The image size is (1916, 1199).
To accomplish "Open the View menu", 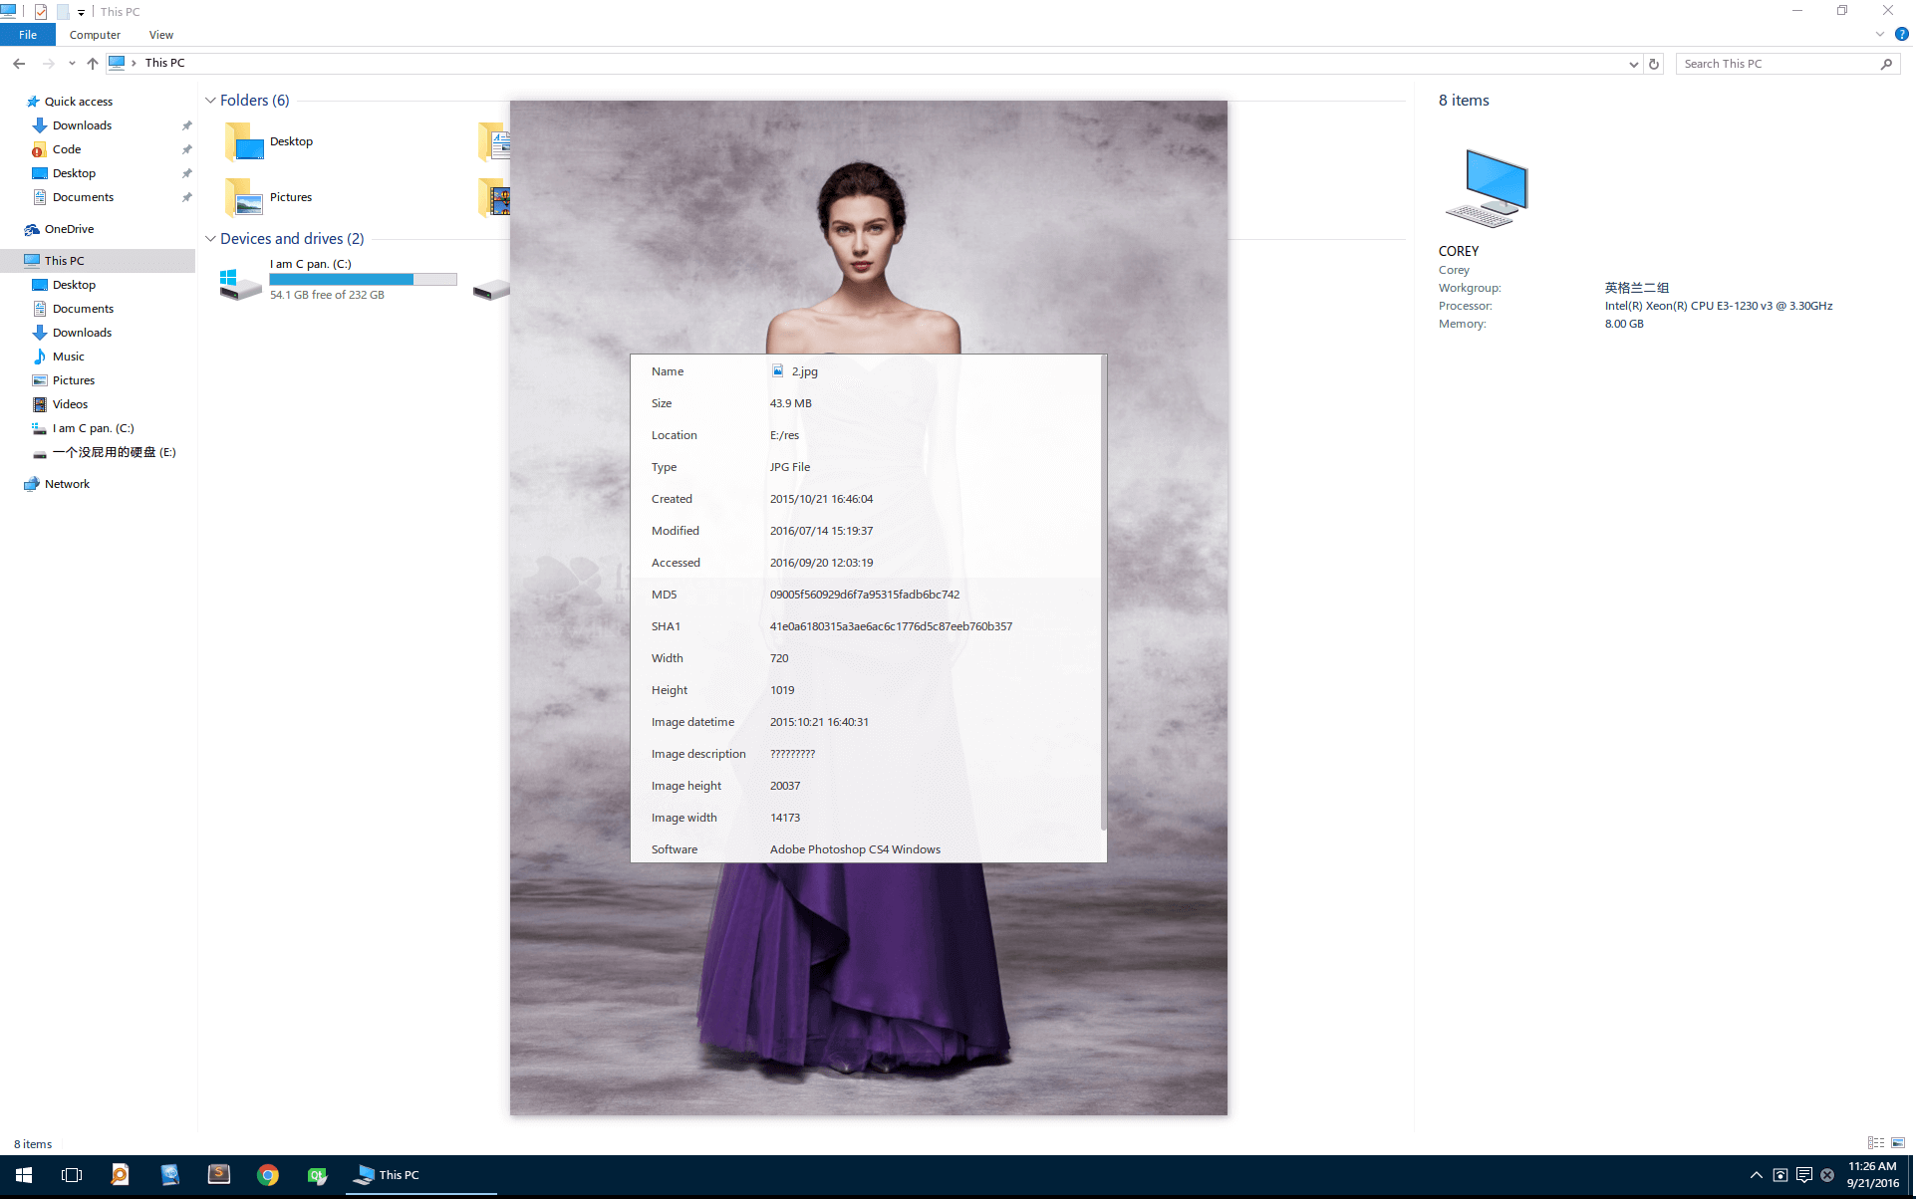I will 160,35.
